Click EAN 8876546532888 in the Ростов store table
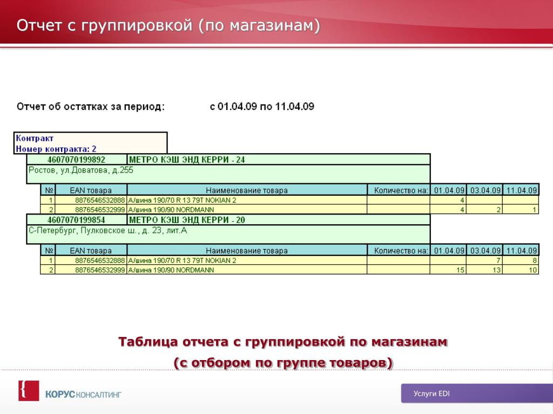 pos(91,200)
